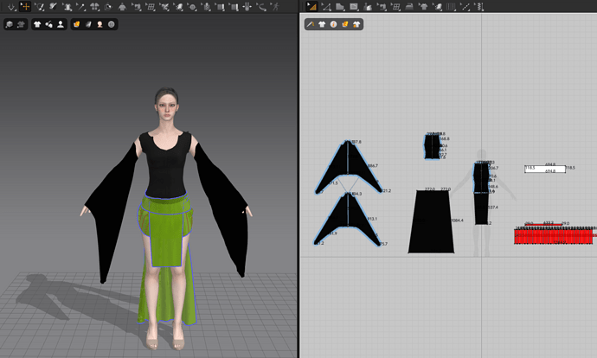Select the large black trapezoid skirt pattern
The width and height of the screenshot is (597, 358).
tap(432, 222)
